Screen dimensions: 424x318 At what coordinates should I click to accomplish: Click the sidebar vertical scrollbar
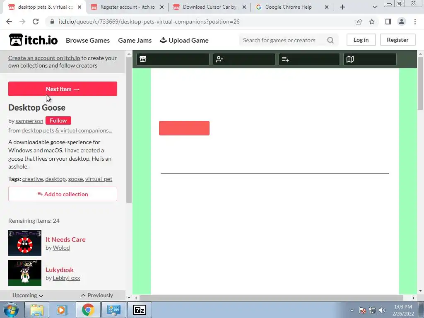point(129,130)
